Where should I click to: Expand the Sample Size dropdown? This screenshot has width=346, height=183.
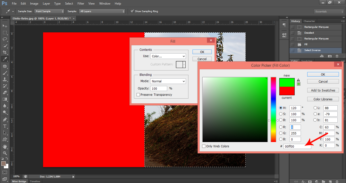(49, 11)
